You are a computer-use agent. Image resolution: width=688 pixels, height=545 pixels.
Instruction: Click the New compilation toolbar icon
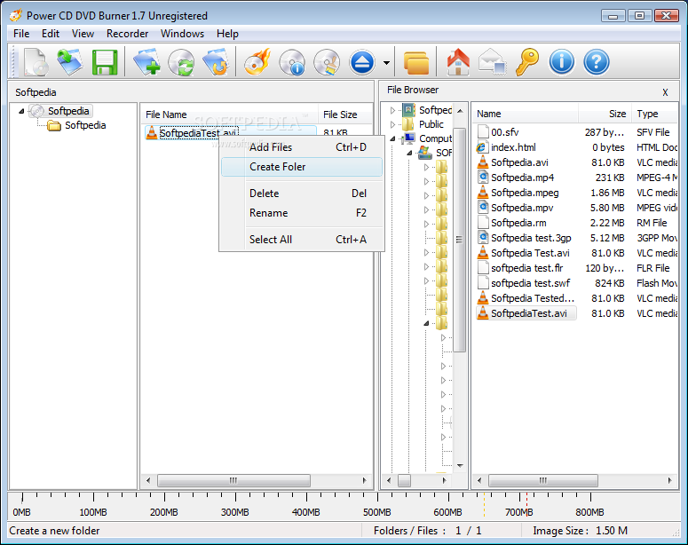[x=36, y=62]
